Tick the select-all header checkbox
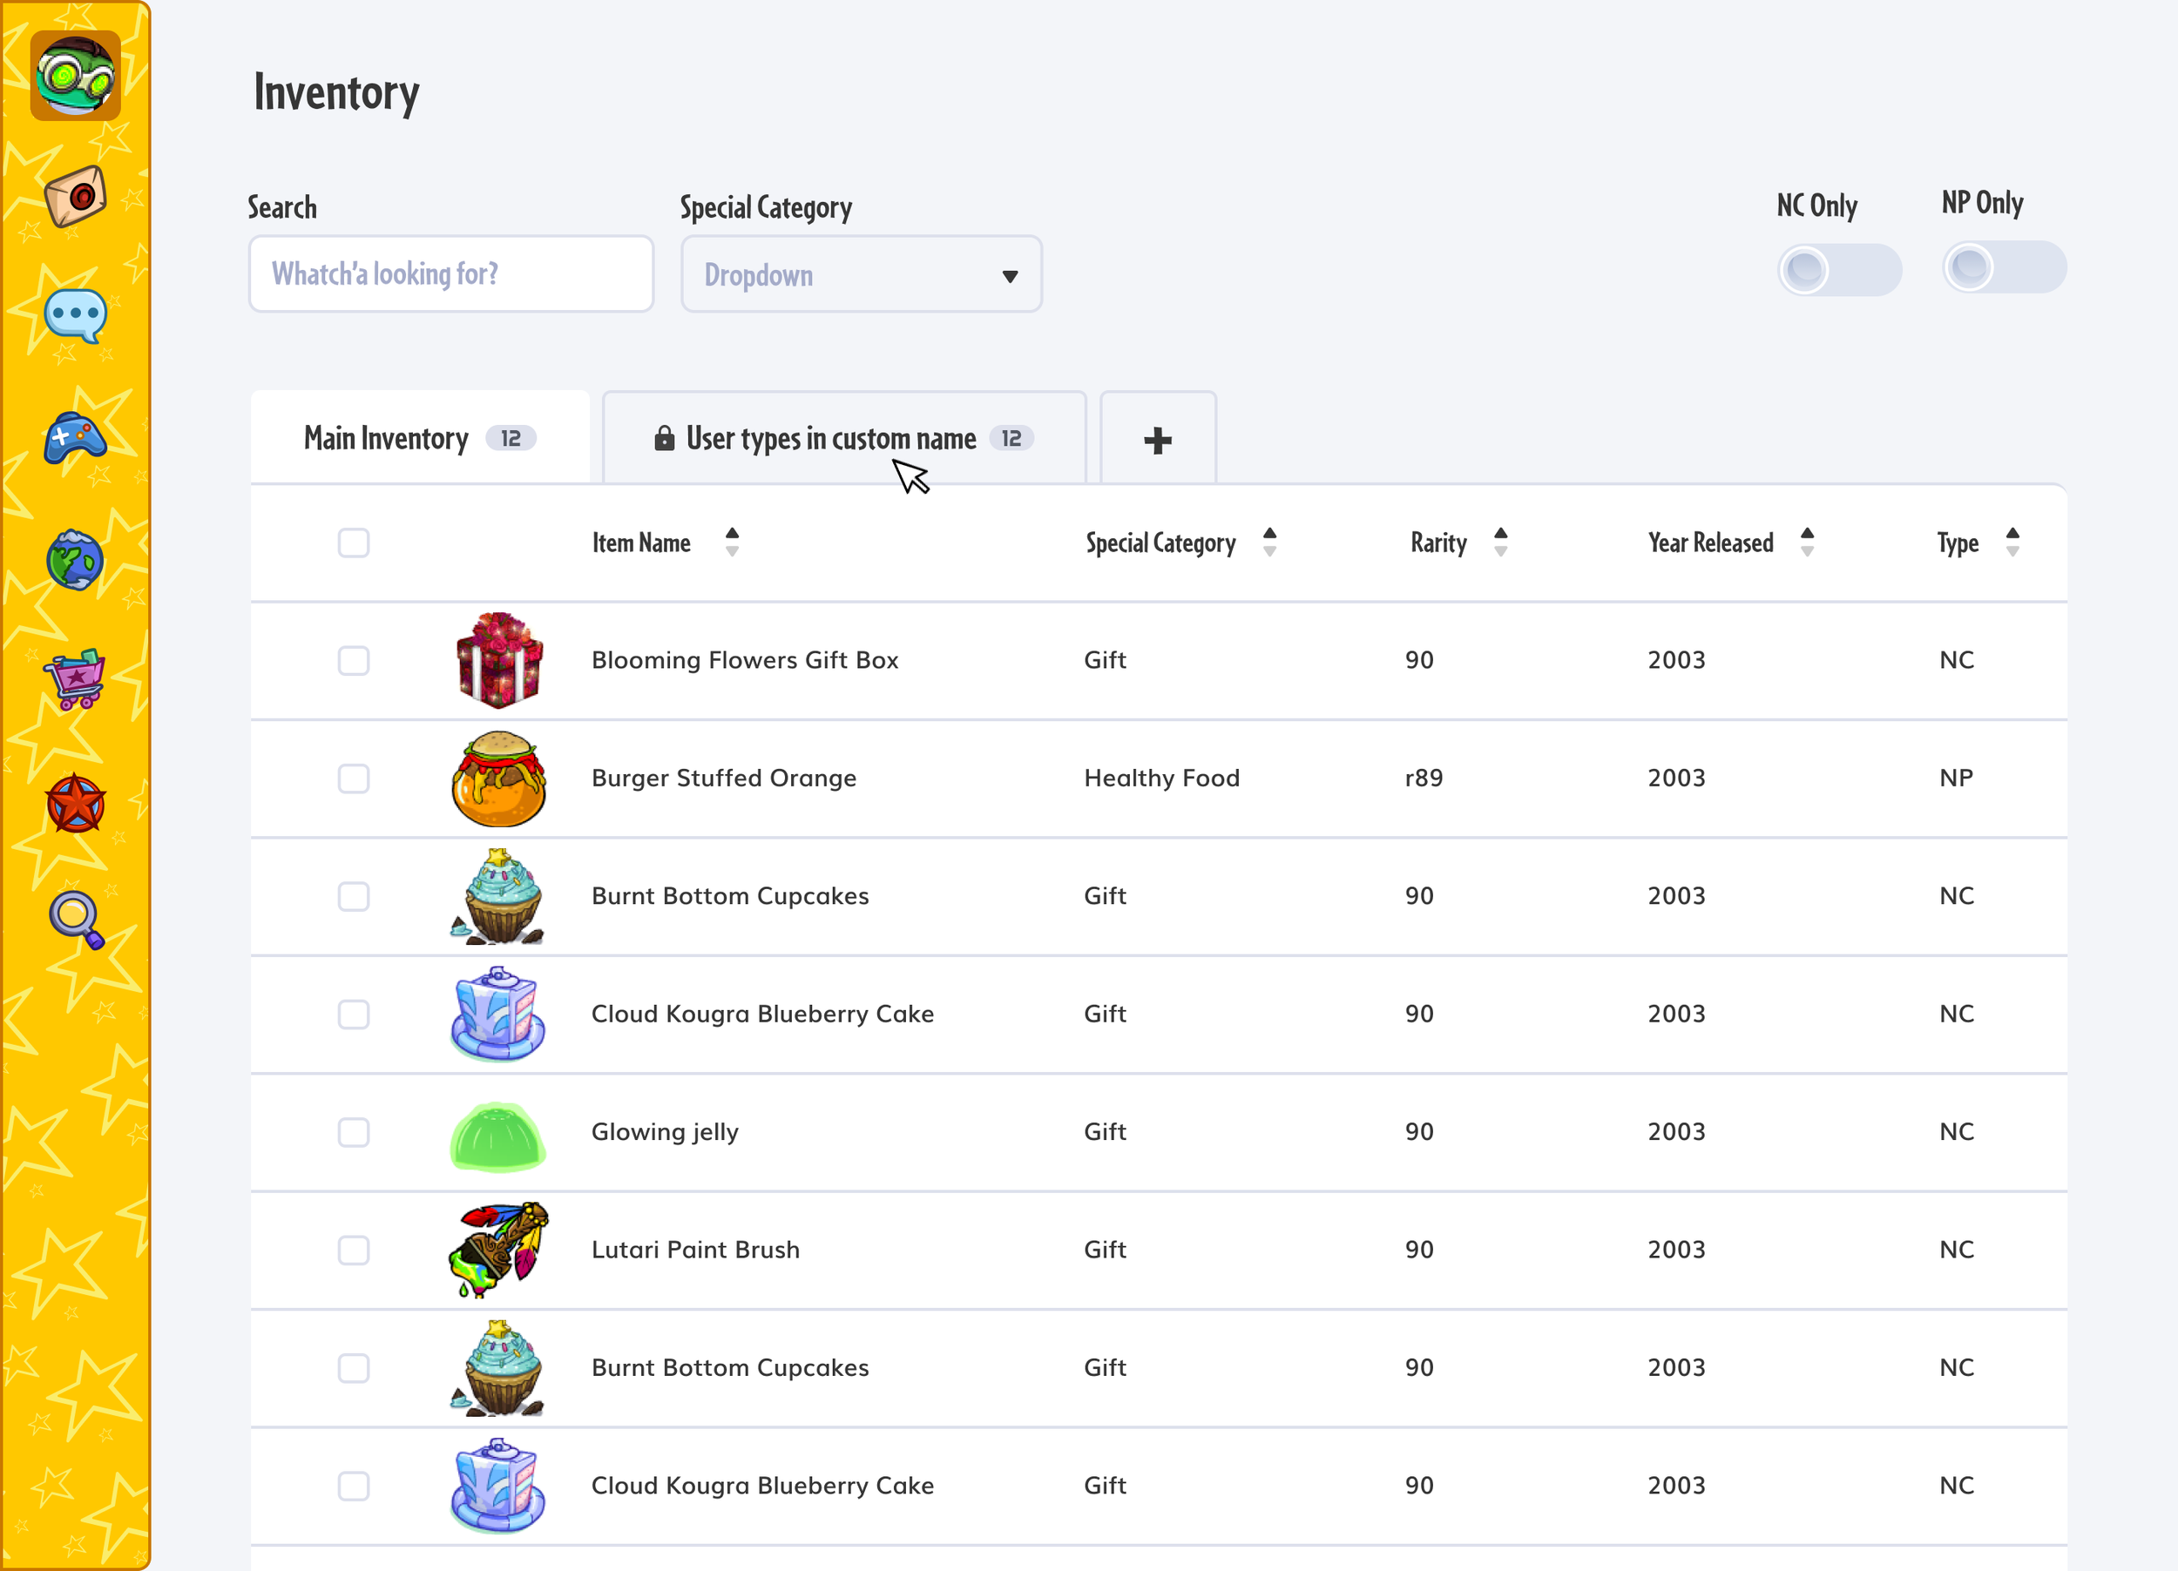This screenshot has height=1571, width=2178. [x=354, y=543]
